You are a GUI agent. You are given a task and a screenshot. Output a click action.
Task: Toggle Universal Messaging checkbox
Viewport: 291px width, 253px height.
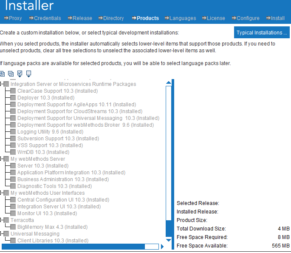[6, 234]
